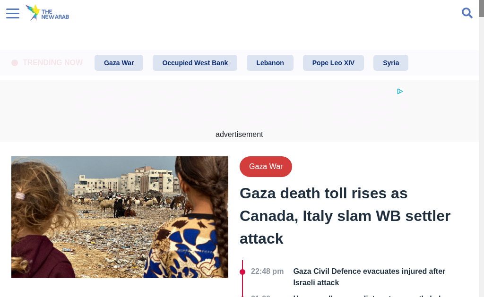Image resolution: width=484 pixels, height=297 pixels.
Task: Click The New Arab hummingbird logo
Action: coord(47,13)
